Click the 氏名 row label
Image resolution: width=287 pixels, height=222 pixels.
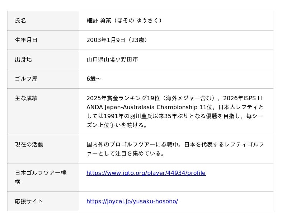20,21
